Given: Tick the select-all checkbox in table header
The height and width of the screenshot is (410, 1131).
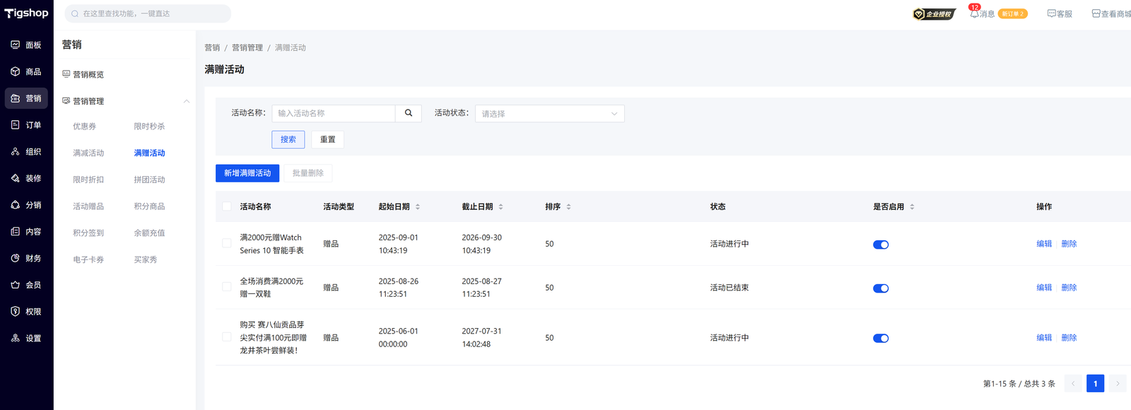Looking at the screenshot, I should (227, 206).
